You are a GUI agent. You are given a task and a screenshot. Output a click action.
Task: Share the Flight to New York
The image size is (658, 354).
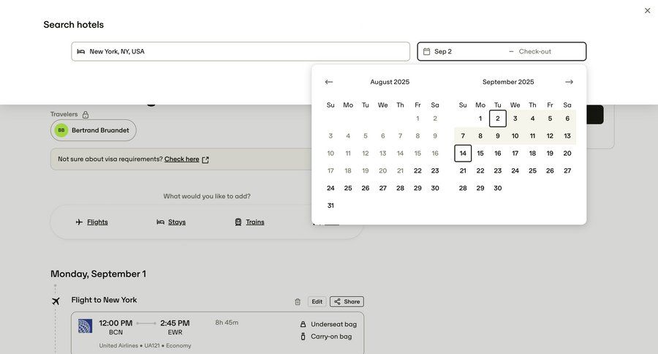(347, 301)
